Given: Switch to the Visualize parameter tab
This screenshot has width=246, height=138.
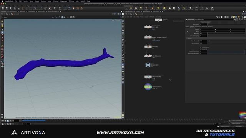Looking at the screenshot, I should coord(210,27).
